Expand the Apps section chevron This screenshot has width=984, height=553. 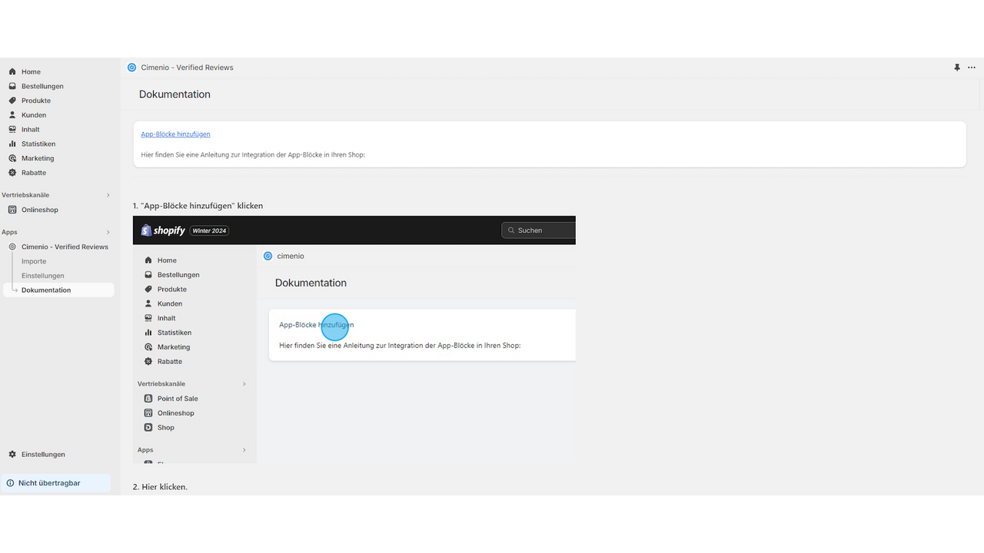(108, 232)
